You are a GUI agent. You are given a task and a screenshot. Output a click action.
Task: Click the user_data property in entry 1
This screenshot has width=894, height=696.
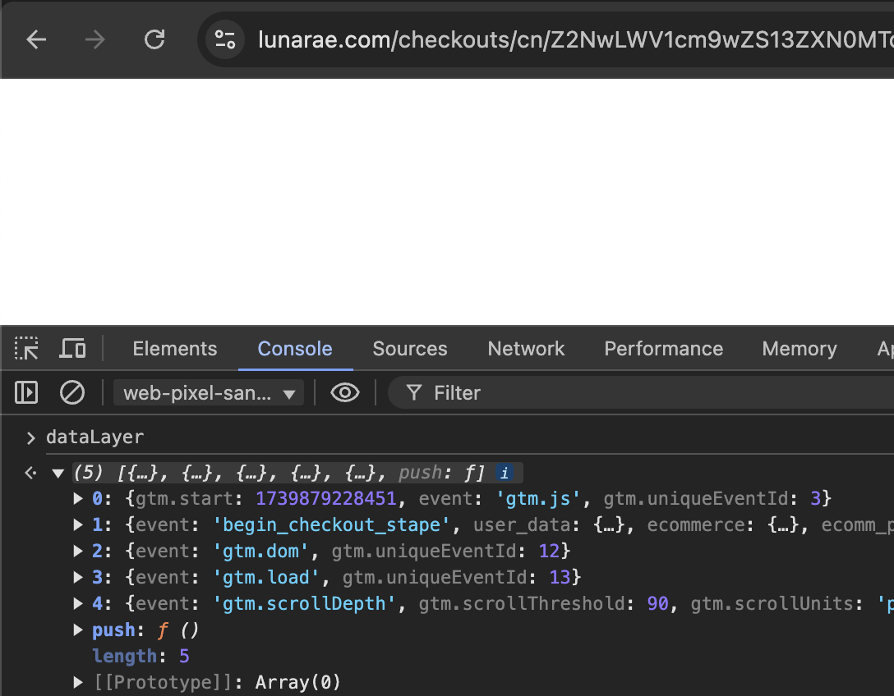[x=521, y=525]
